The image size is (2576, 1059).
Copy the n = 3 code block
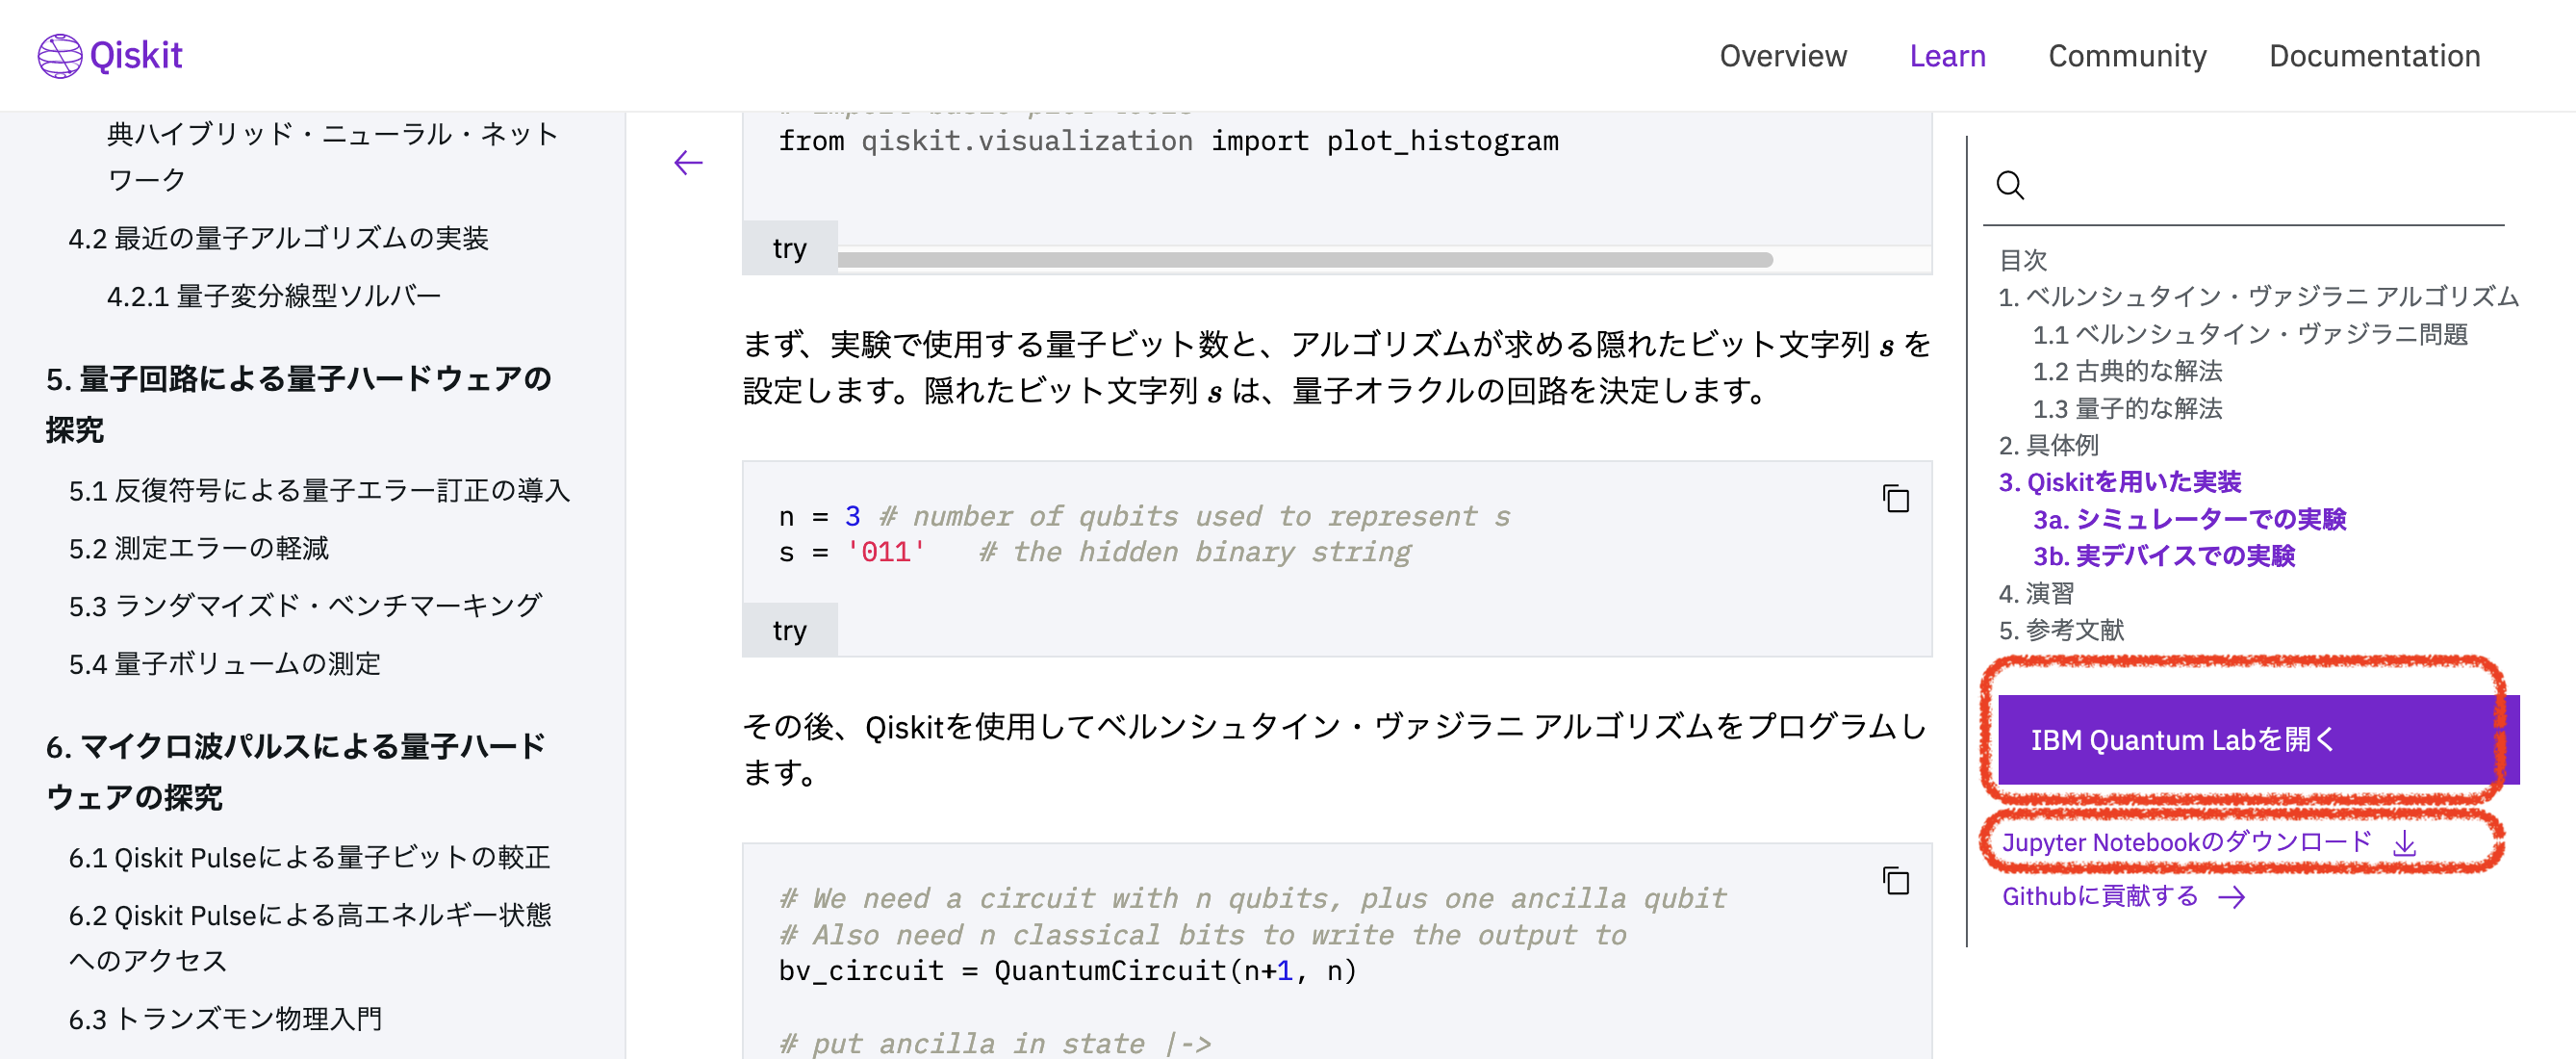(1895, 499)
